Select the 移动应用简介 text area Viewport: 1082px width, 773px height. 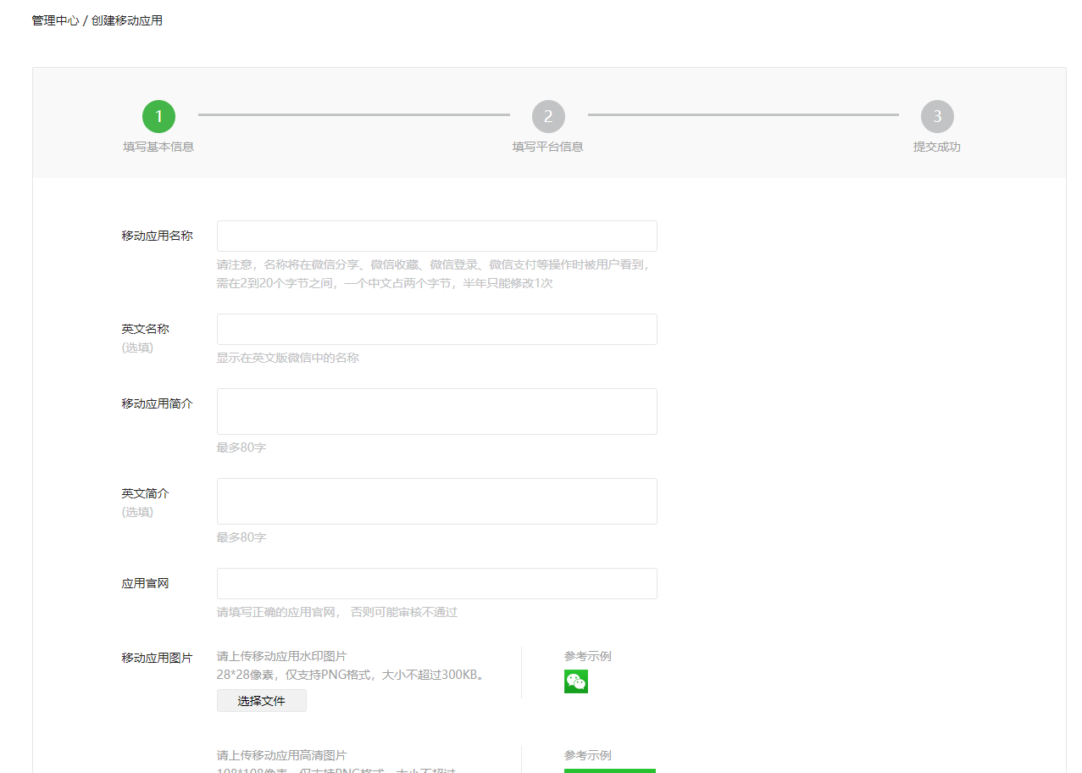coord(436,412)
